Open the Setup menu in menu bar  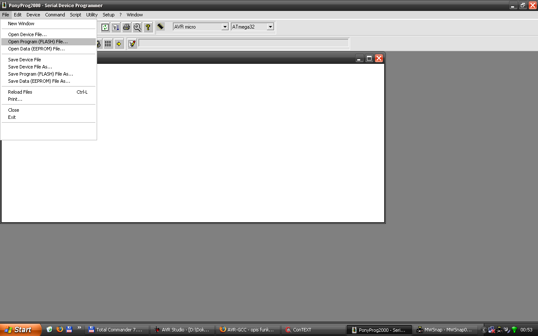click(x=108, y=15)
